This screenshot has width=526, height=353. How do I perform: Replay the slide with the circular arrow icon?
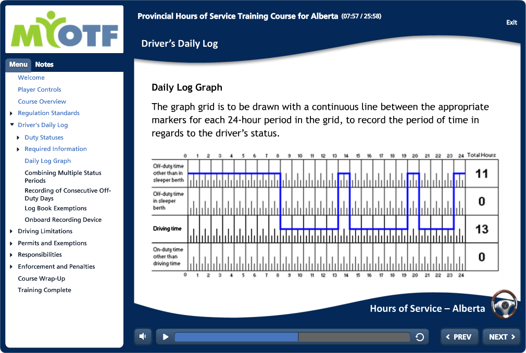419,337
